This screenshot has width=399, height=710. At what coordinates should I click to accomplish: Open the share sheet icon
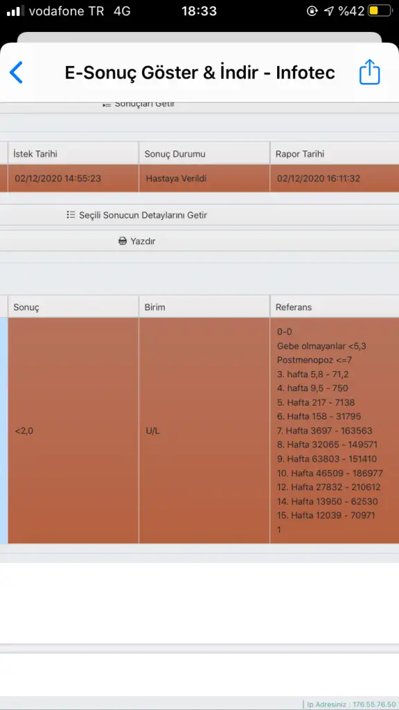tap(370, 71)
